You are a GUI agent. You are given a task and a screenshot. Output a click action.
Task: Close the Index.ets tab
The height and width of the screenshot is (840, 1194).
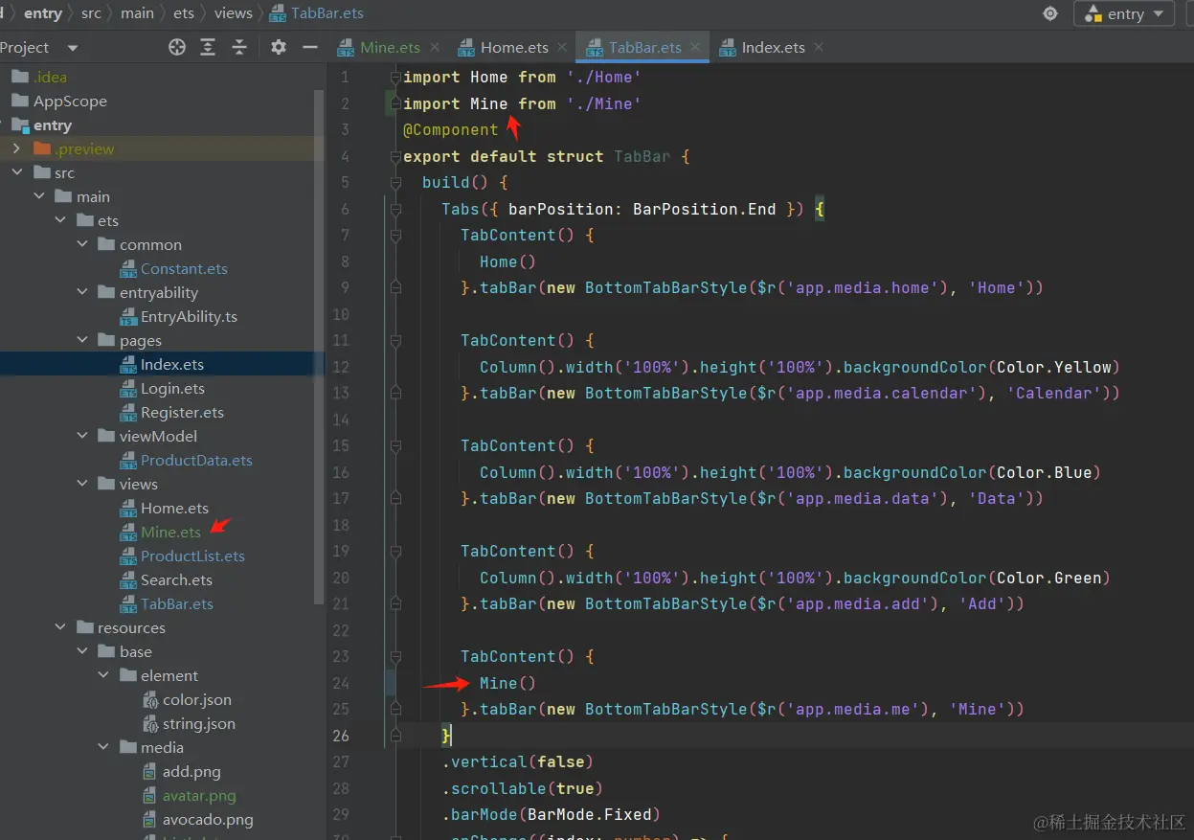click(819, 47)
